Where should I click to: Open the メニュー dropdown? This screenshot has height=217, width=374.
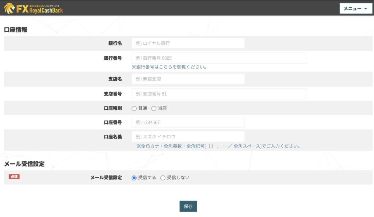click(x=355, y=9)
